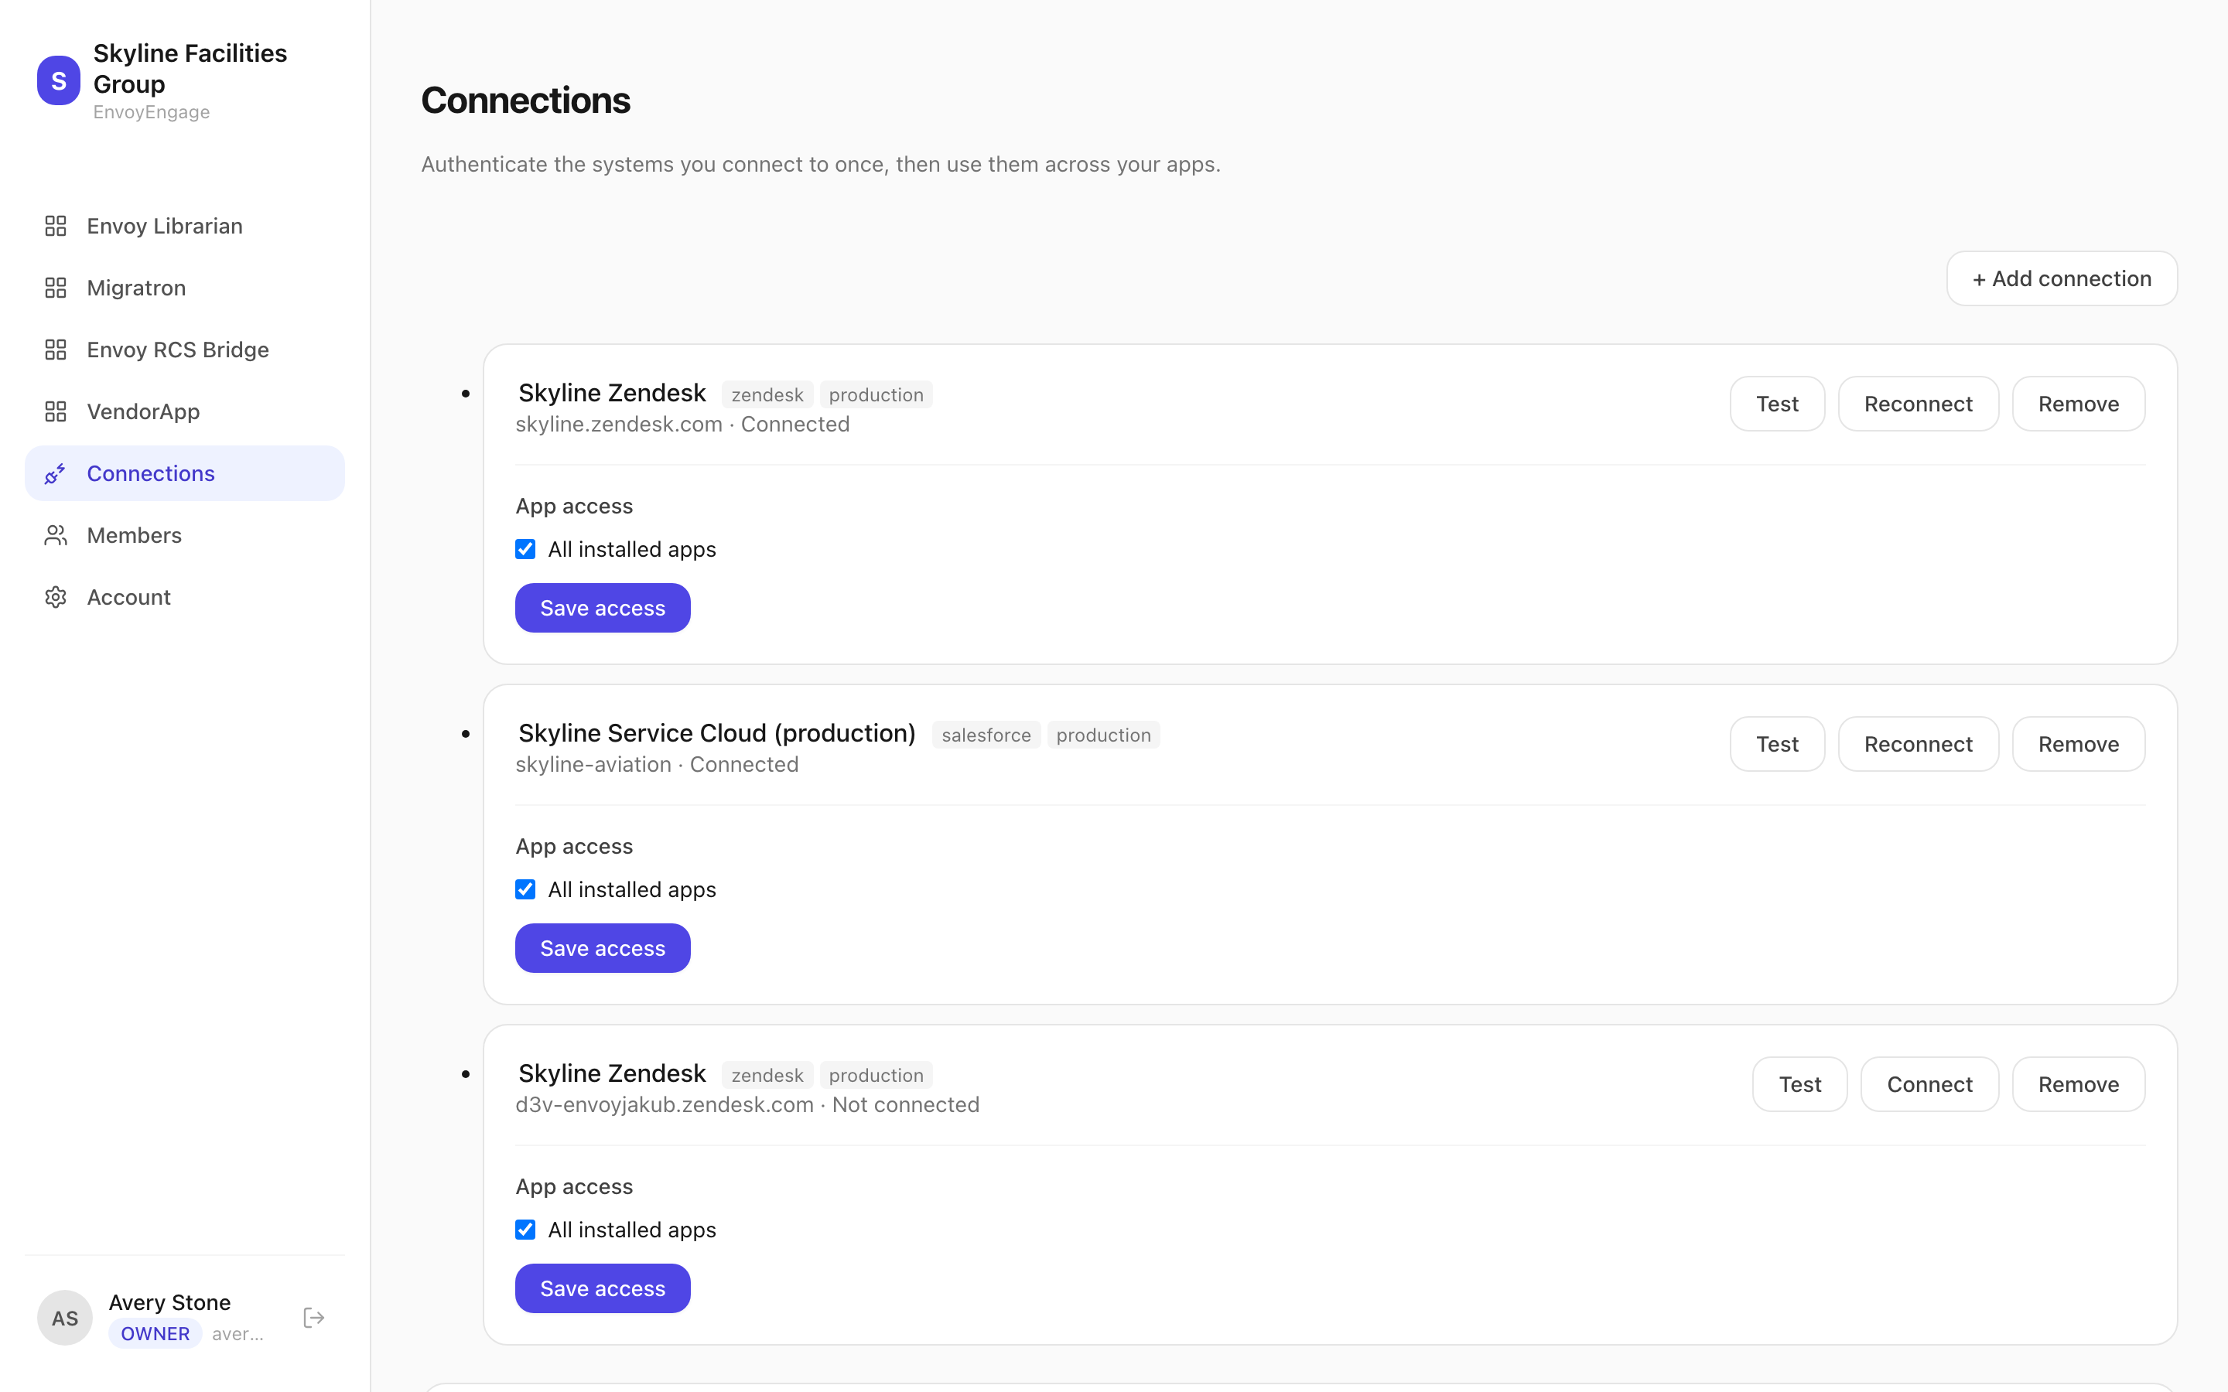This screenshot has height=1392, width=2228.
Task: Reconnect Skyline Service Cloud (production)
Action: [1918, 744]
